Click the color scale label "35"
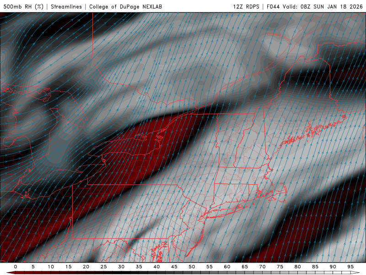The image size is (366, 275). [139, 267]
